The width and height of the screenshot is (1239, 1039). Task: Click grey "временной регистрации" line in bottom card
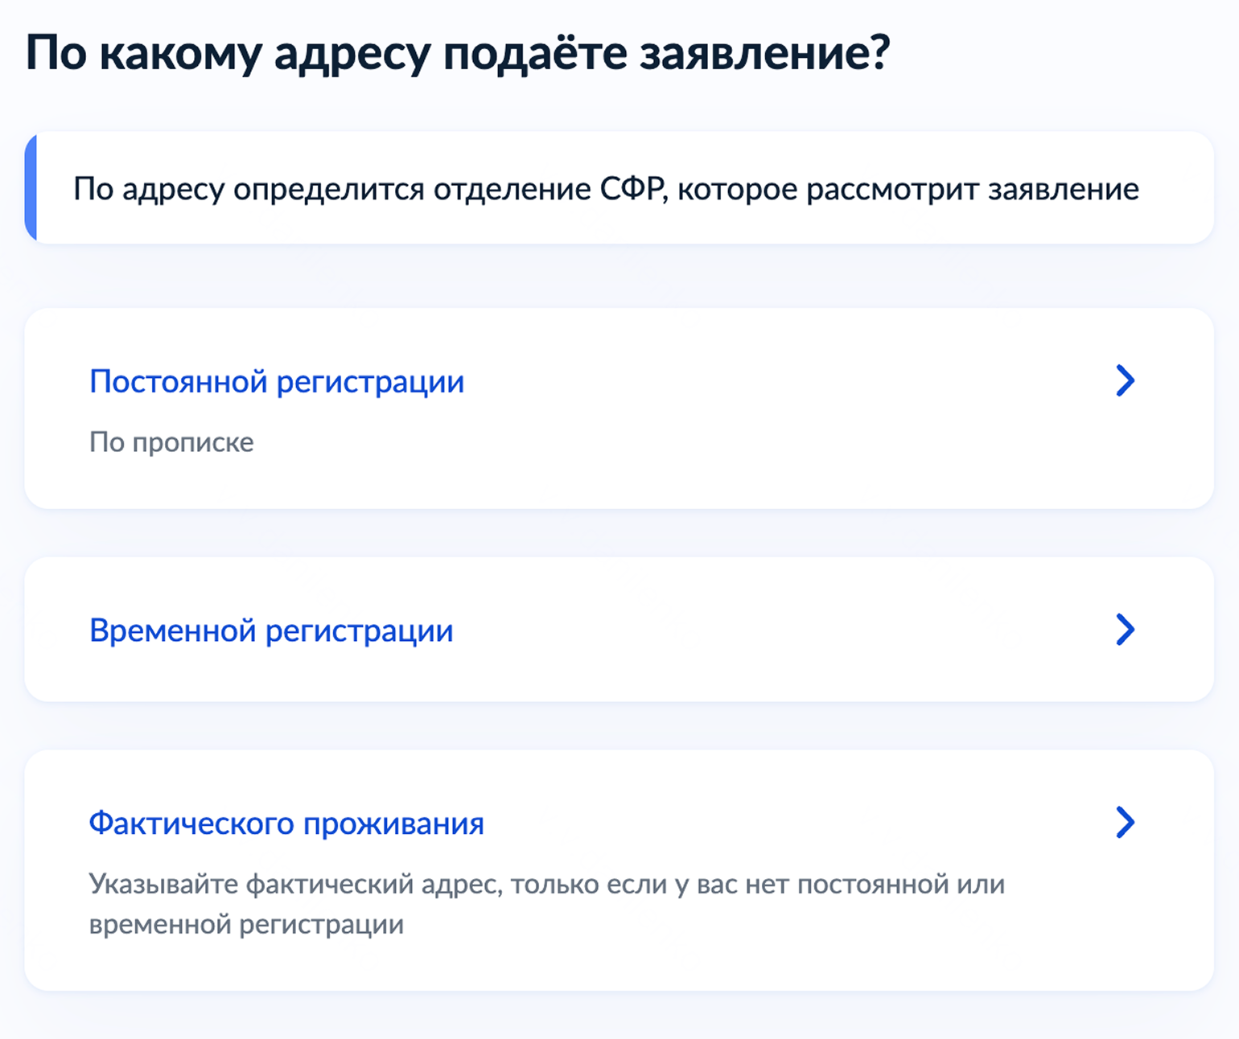point(246,925)
